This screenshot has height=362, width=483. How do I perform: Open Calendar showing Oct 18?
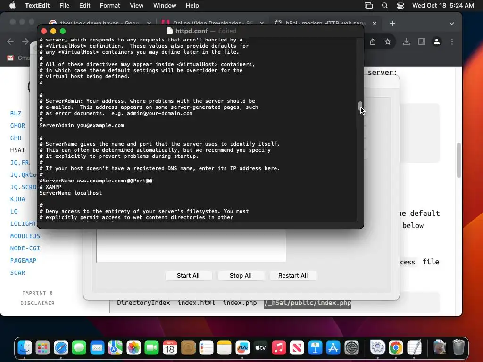point(170,348)
